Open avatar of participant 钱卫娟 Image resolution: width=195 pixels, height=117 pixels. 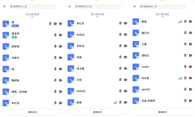point(71,69)
